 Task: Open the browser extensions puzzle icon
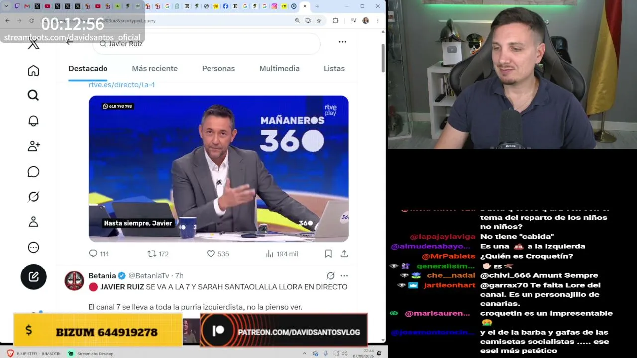[x=335, y=21]
